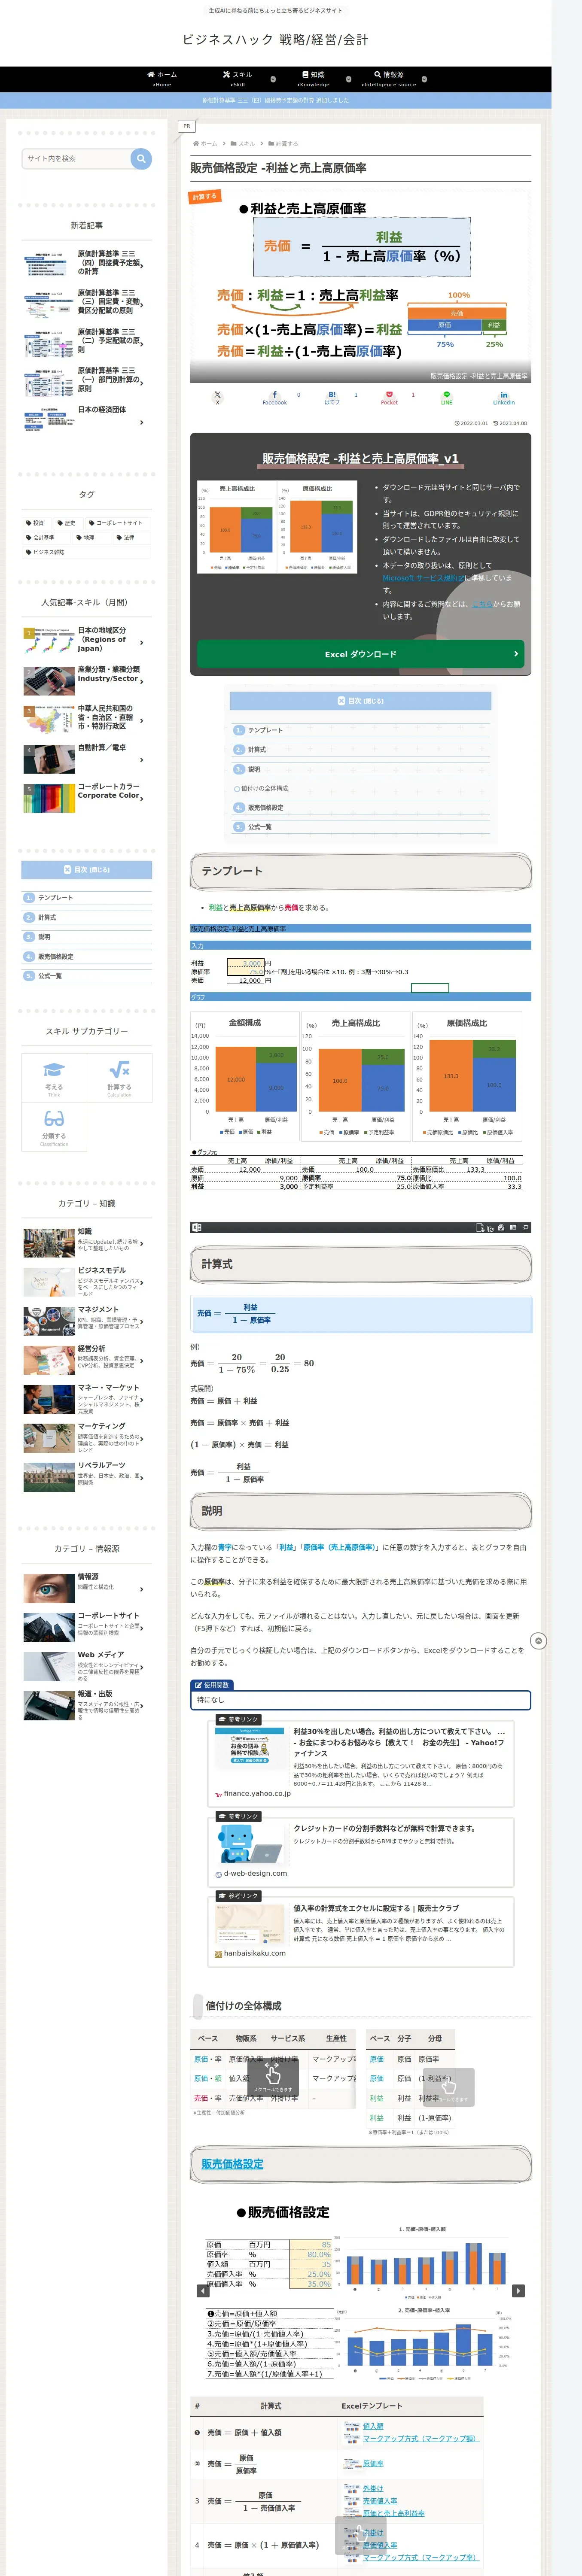Open the スキル Skill menu item
Screen dimensions: 582x2576
click(237, 79)
